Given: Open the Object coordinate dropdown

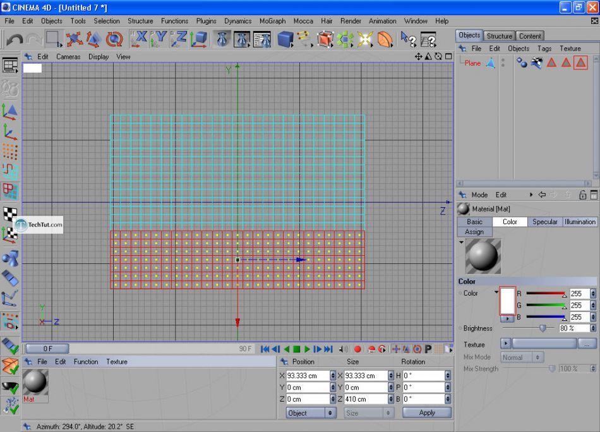Looking at the screenshot, I should pyautogui.click(x=311, y=413).
